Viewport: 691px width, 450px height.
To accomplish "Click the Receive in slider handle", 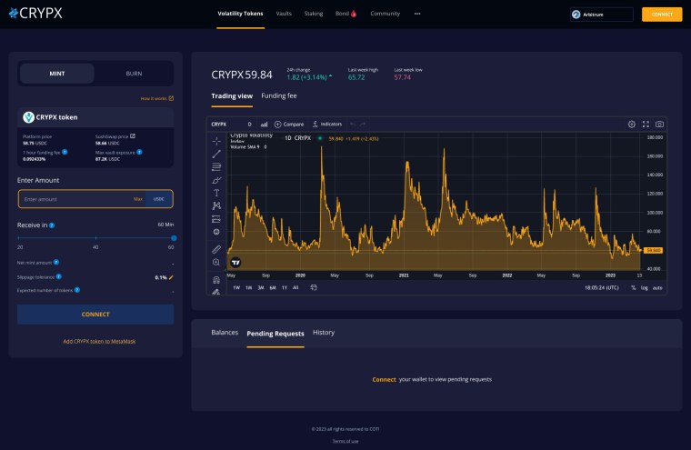I will 173,237.
